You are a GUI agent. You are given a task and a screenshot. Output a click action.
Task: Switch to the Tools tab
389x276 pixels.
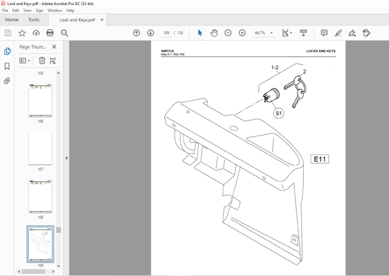(34, 19)
